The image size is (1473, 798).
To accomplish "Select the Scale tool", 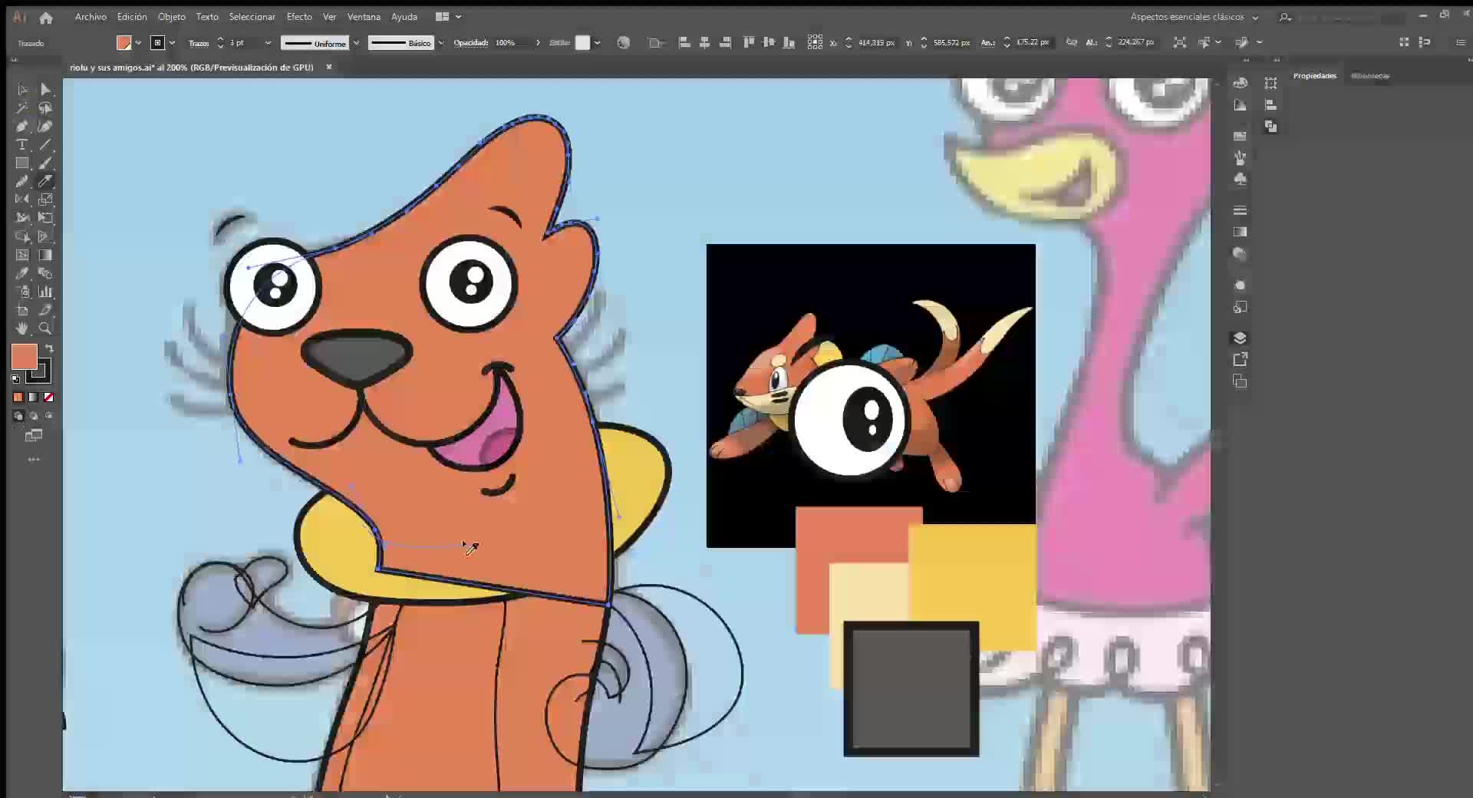I will [x=45, y=199].
